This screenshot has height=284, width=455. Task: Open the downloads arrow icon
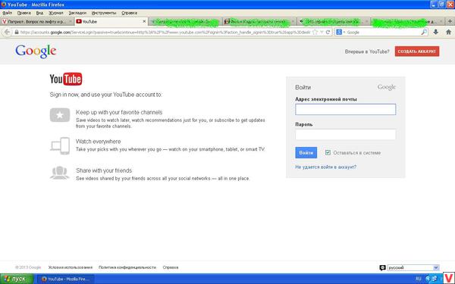435,32
